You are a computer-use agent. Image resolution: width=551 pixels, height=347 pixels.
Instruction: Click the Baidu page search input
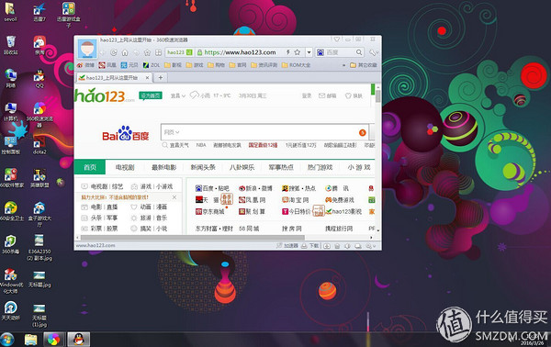264,132
